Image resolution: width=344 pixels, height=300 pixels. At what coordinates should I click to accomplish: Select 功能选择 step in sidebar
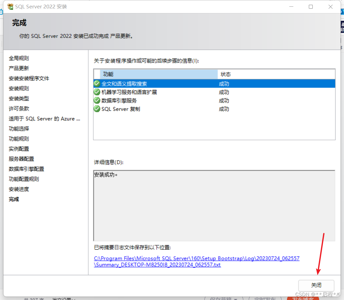(19, 129)
